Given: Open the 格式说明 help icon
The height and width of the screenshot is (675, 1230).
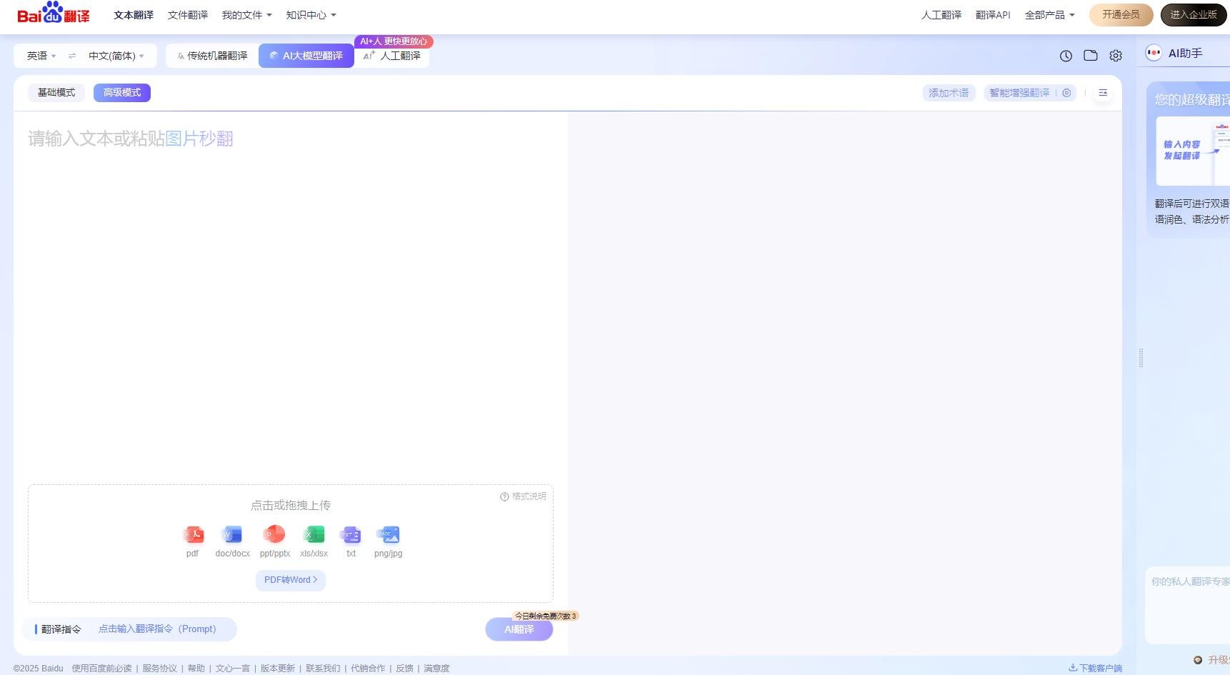Looking at the screenshot, I should [504, 496].
